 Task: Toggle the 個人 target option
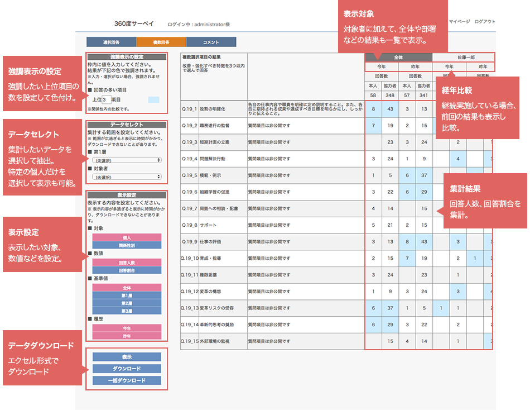(x=127, y=237)
